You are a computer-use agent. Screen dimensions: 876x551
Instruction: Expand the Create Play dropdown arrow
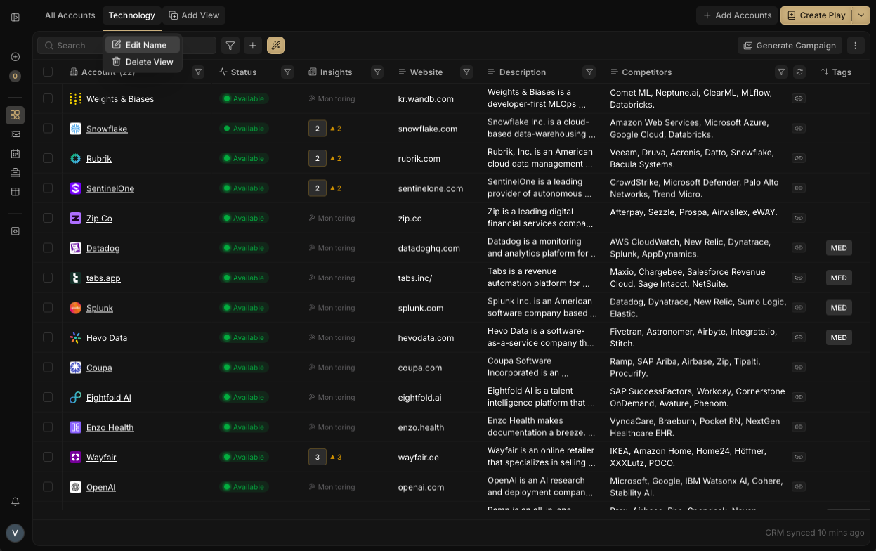click(x=861, y=15)
